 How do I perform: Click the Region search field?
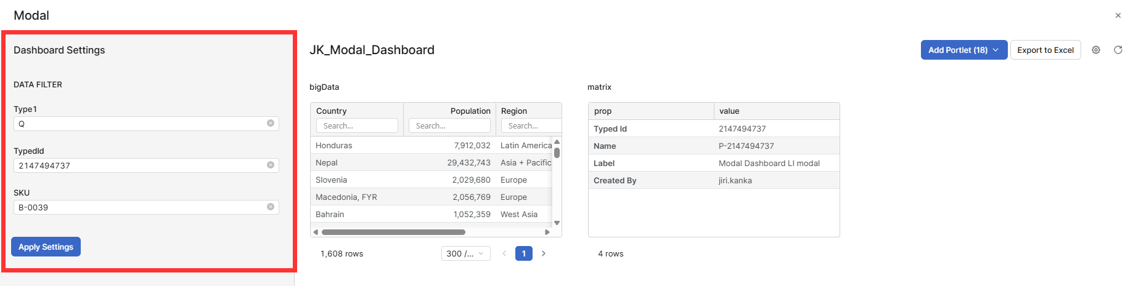[530, 125]
